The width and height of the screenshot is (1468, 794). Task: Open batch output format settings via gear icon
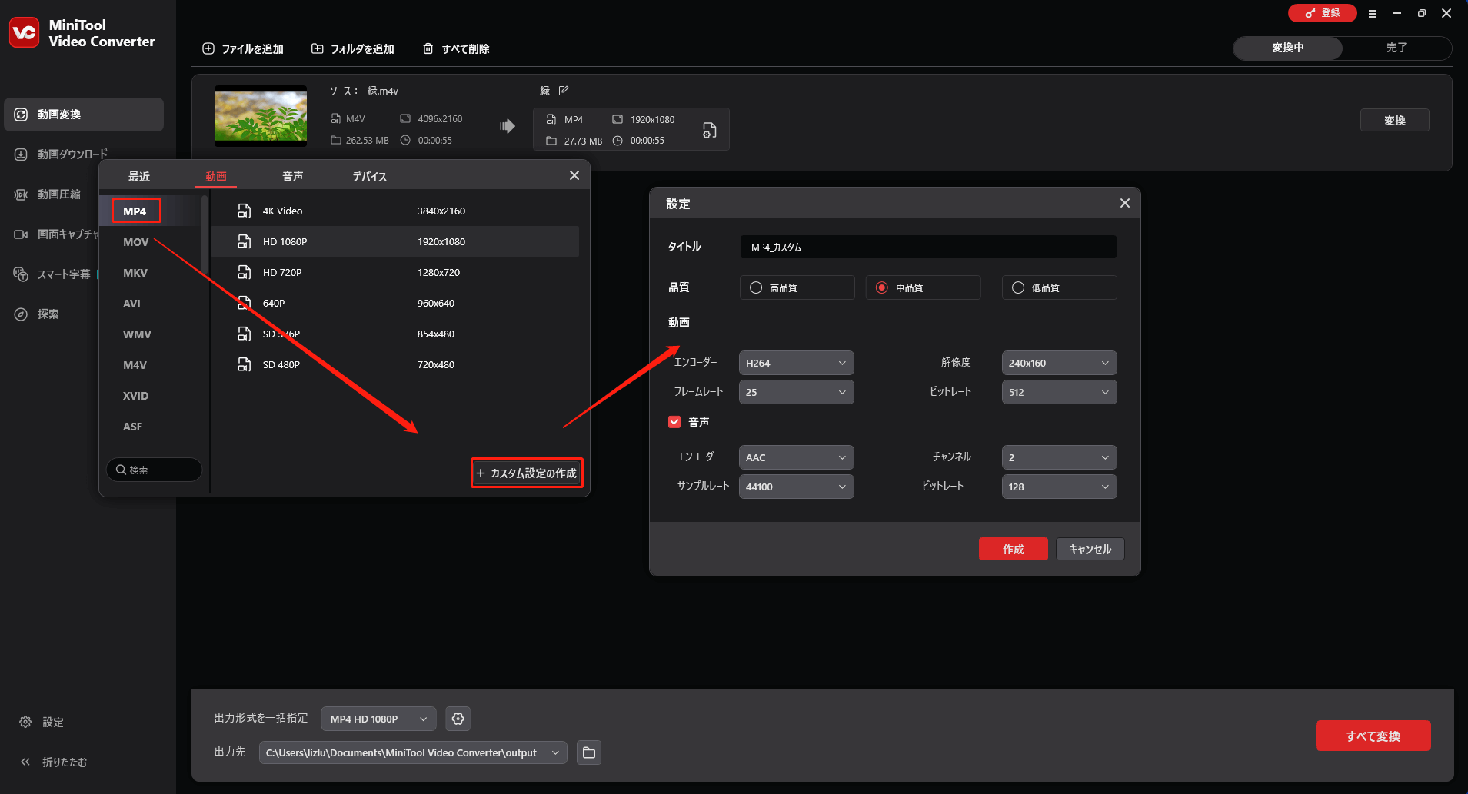(458, 718)
